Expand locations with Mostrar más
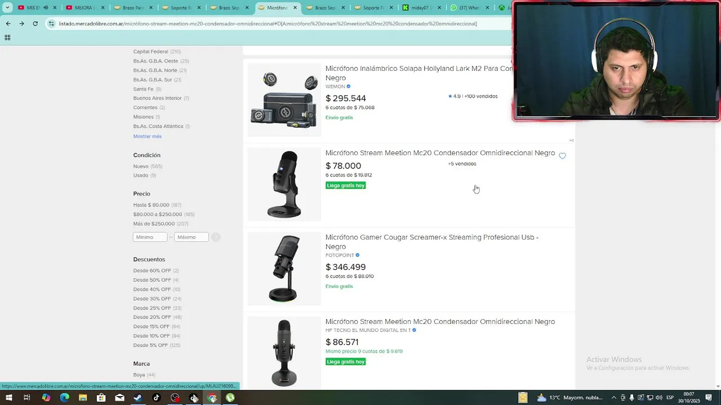The width and height of the screenshot is (721, 405). point(148,136)
